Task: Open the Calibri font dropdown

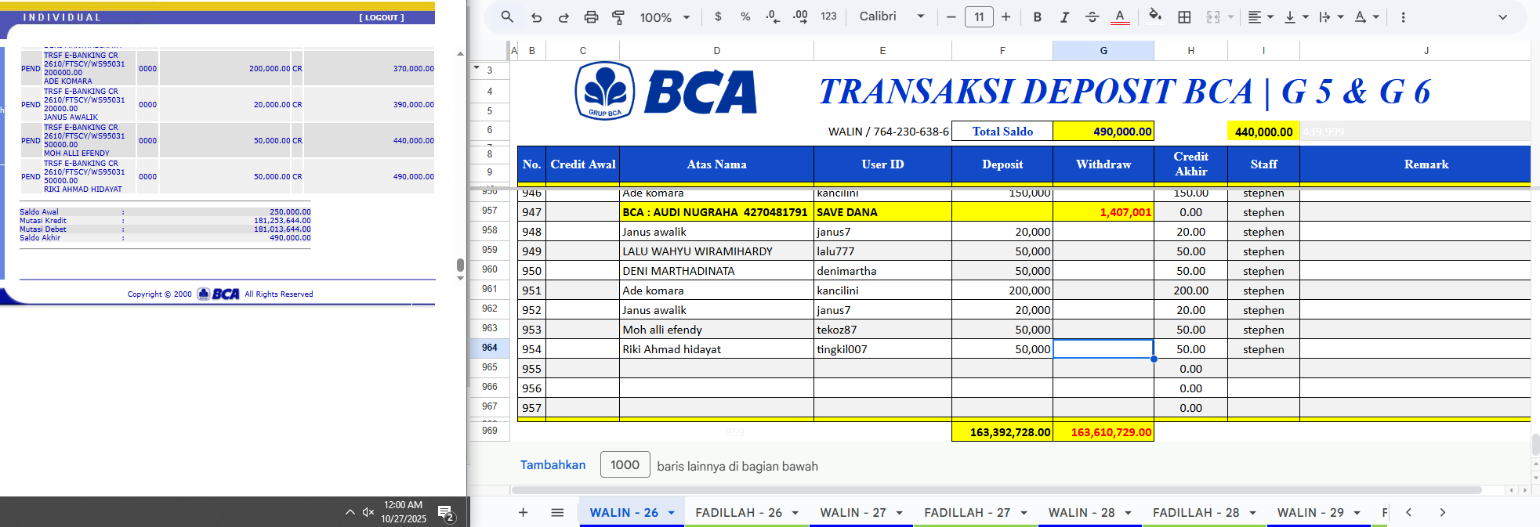Action: 892,16
